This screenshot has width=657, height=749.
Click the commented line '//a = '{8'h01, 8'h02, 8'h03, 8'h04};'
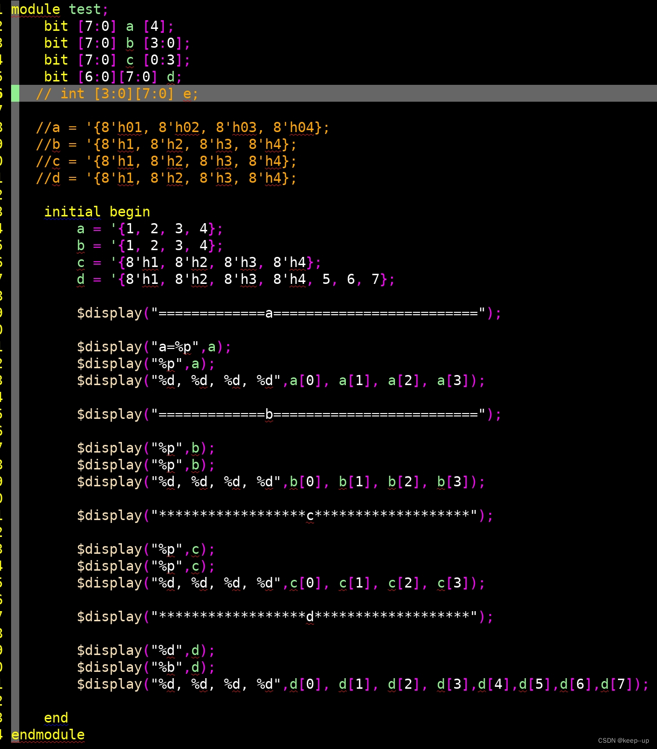click(x=183, y=127)
